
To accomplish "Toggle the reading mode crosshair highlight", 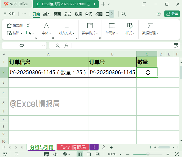I will click(65, 154).
